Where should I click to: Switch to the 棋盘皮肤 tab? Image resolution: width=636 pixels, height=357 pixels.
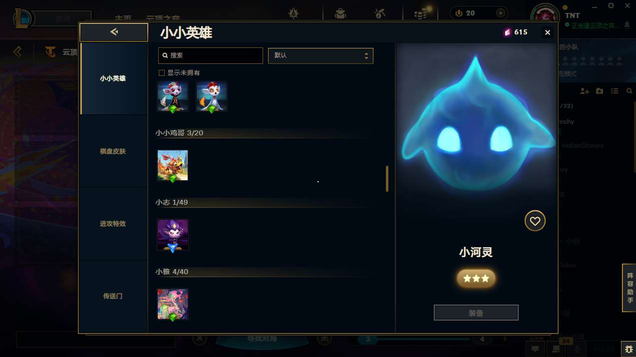tap(113, 151)
